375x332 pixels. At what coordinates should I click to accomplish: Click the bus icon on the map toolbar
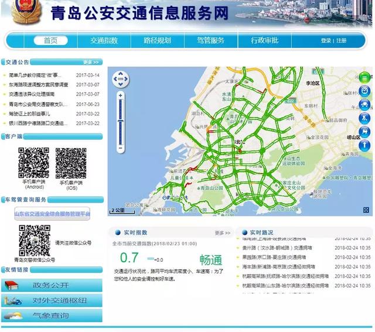[x=364, y=132]
